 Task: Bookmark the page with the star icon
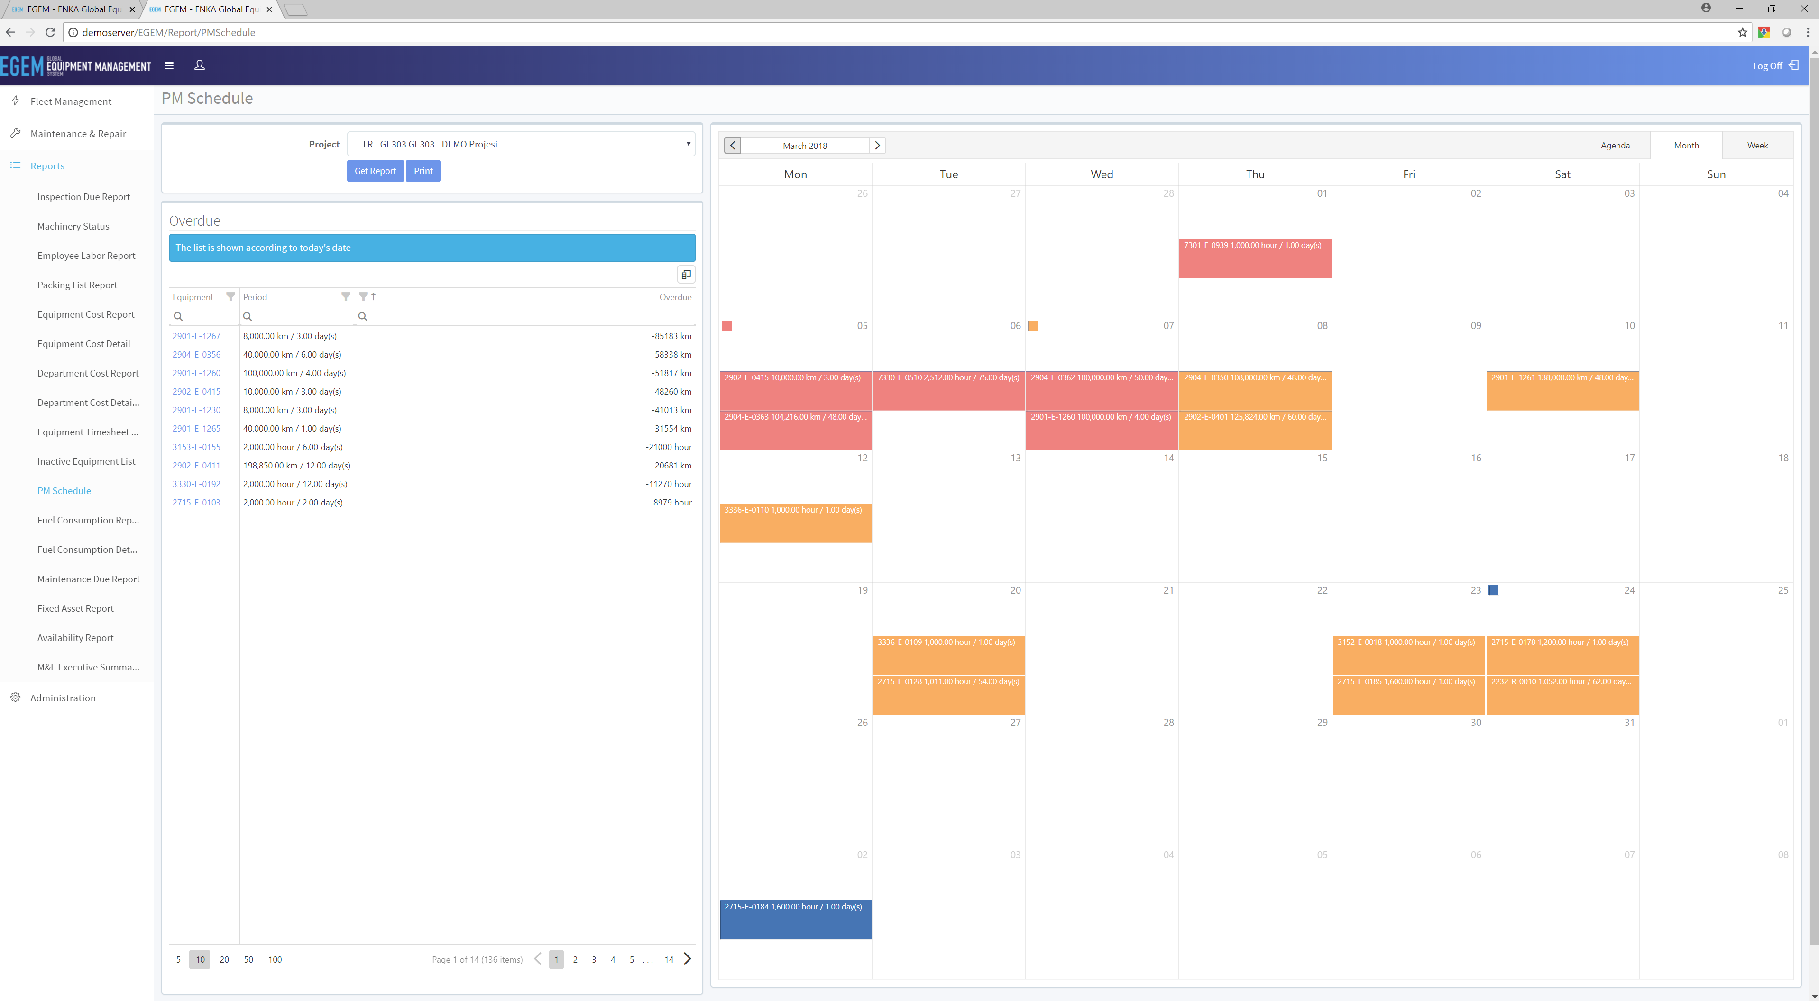[x=1742, y=32]
